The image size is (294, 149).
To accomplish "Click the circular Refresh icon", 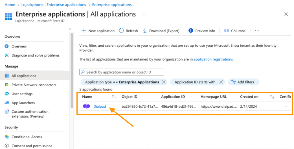I will [x=121, y=31].
